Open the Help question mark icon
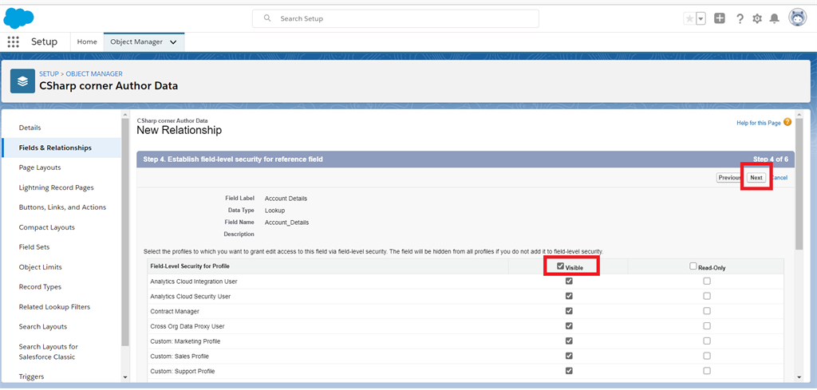 click(x=740, y=19)
